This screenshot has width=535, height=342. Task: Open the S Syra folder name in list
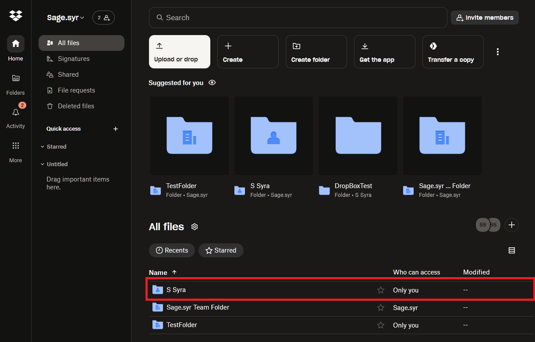pyautogui.click(x=176, y=290)
